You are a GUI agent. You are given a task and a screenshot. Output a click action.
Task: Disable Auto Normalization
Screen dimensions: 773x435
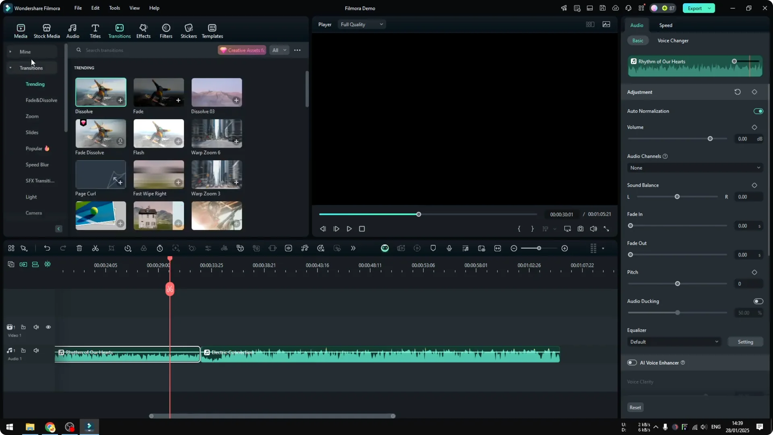point(758,111)
